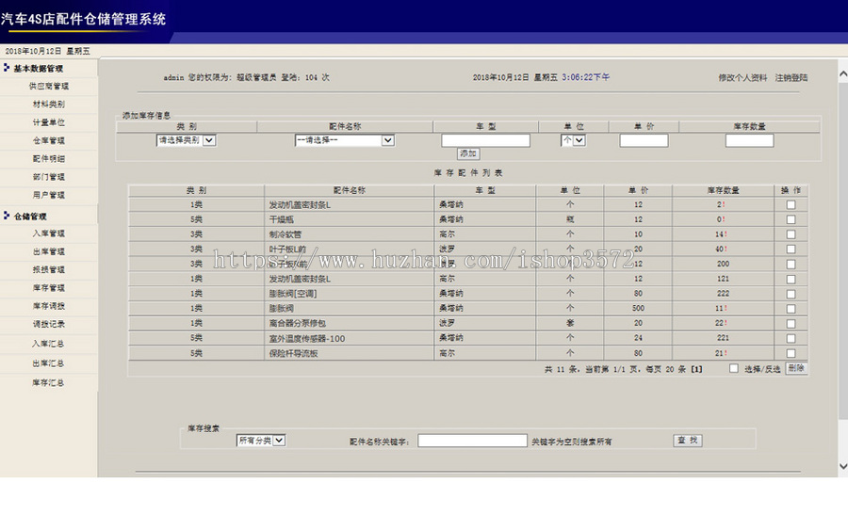Click the scrollbar down arrow
The height and width of the screenshot is (515, 848).
point(843,466)
